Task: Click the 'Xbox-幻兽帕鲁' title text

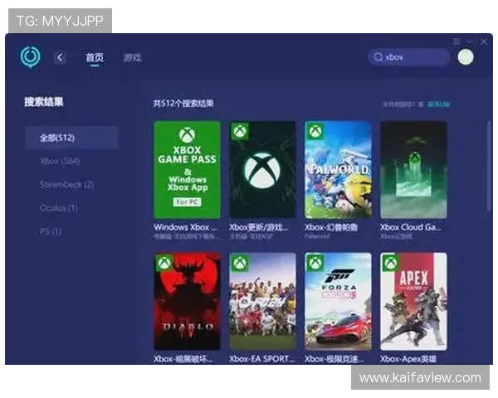Action: [x=331, y=227]
